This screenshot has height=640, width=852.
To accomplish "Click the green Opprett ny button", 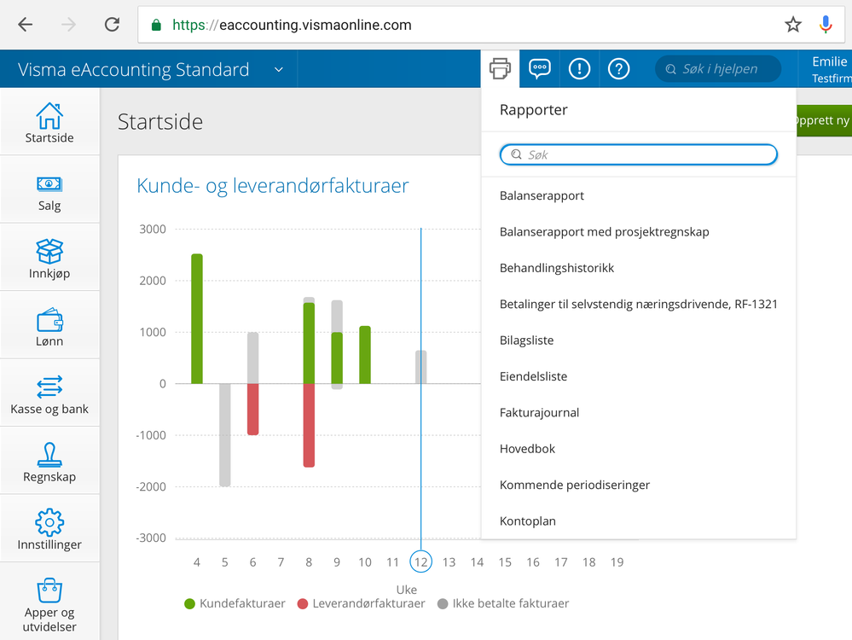I will tap(824, 120).
